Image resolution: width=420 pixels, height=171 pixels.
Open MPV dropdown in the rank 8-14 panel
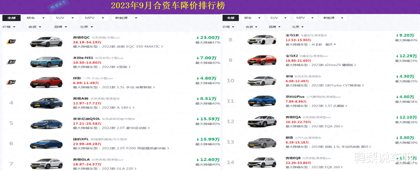305,18
